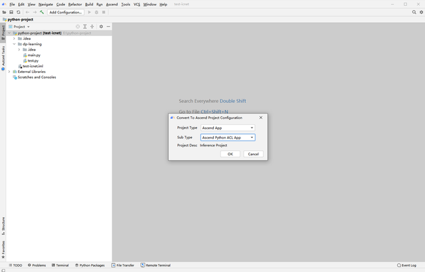This screenshot has height=272, width=425.
Task: Collapse the python-project root node
Action: point(9,33)
